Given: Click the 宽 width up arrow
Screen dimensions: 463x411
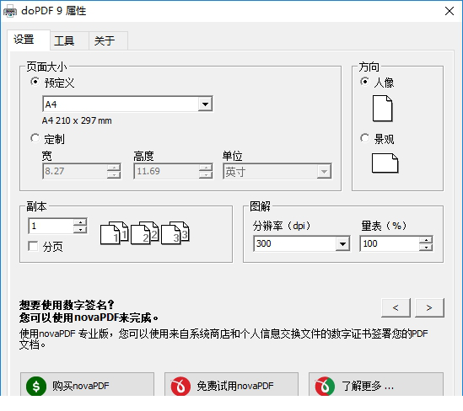Looking at the screenshot, I should (x=114, y=168).
